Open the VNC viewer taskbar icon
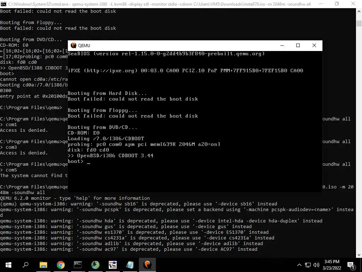The image size is (362, 272). [x=113, y=265]
